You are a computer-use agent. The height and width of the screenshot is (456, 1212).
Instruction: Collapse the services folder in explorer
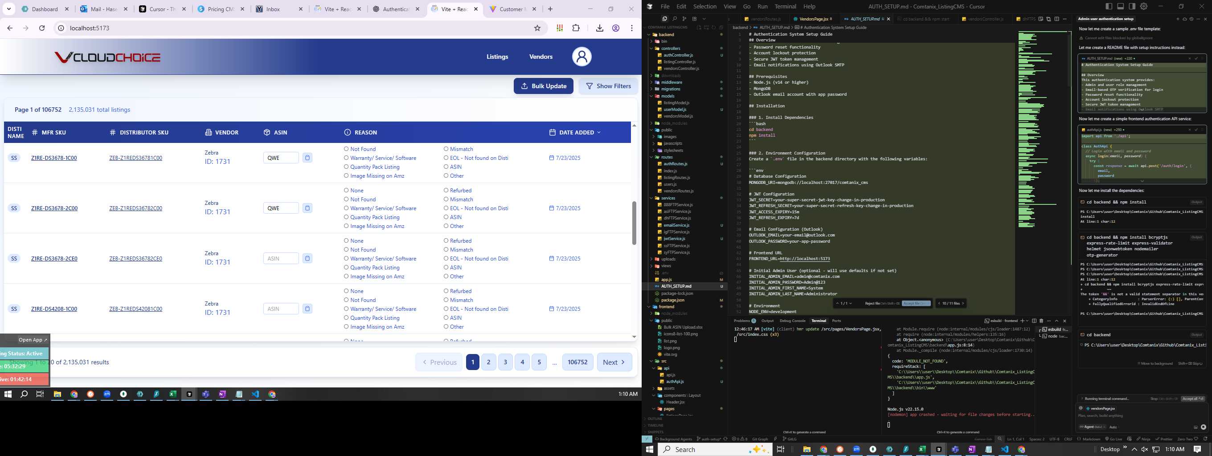coord(651,198)
